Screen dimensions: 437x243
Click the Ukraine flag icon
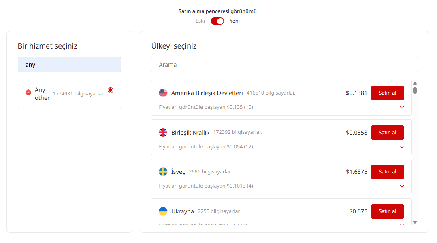pos(163,211)
